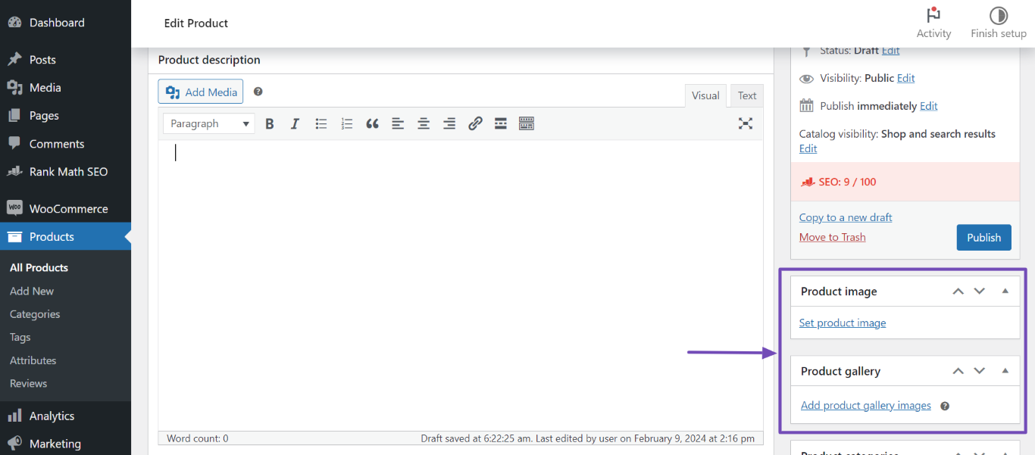1035x455 pixels.
Task: Insert a numbered list
Action: coord(346,123)
